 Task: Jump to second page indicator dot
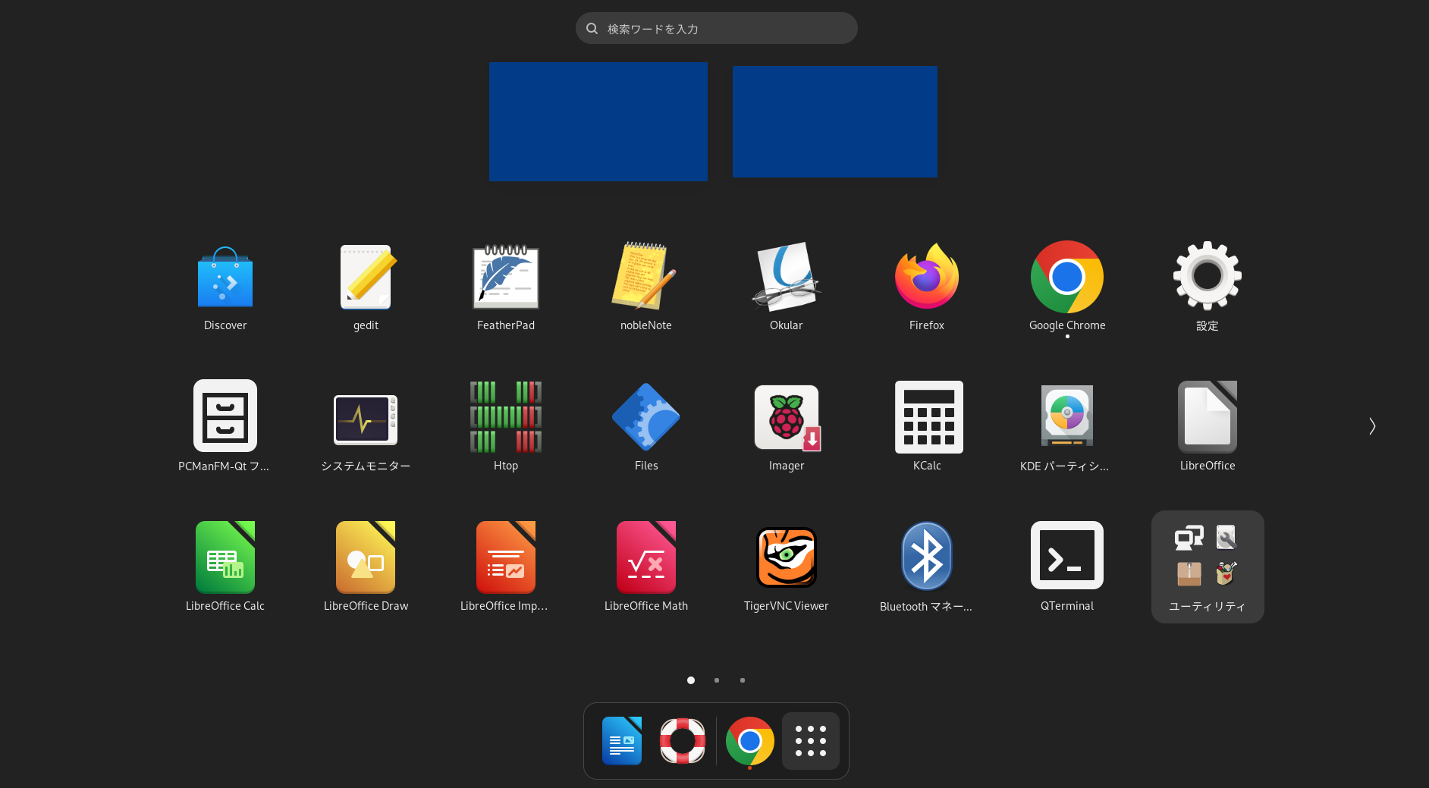[x=717, y=680]
